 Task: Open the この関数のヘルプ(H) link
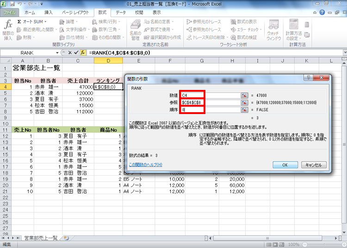[145, 165]
